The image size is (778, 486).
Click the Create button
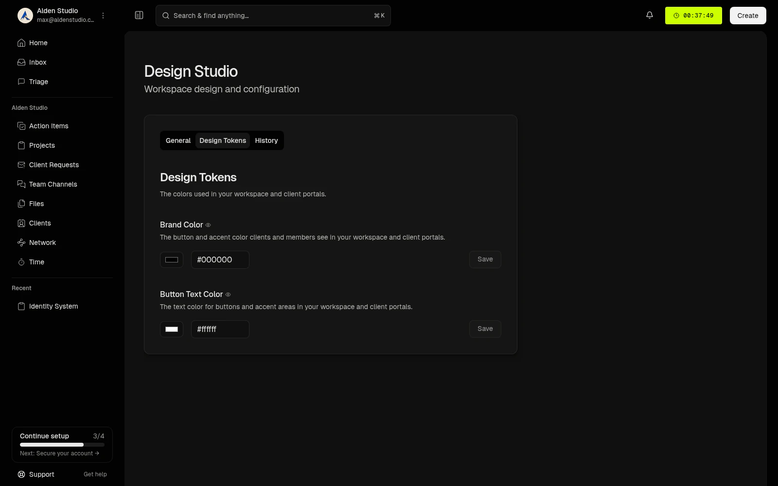coord(748,16)
